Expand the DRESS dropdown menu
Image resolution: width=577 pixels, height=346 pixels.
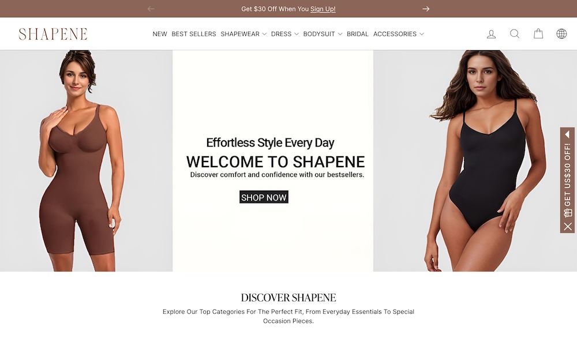pyautogui.click(x=285, y=34)
